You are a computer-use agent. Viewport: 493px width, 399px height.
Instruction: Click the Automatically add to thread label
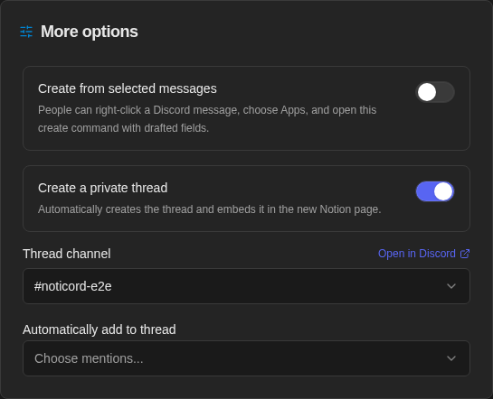(100, 329)
